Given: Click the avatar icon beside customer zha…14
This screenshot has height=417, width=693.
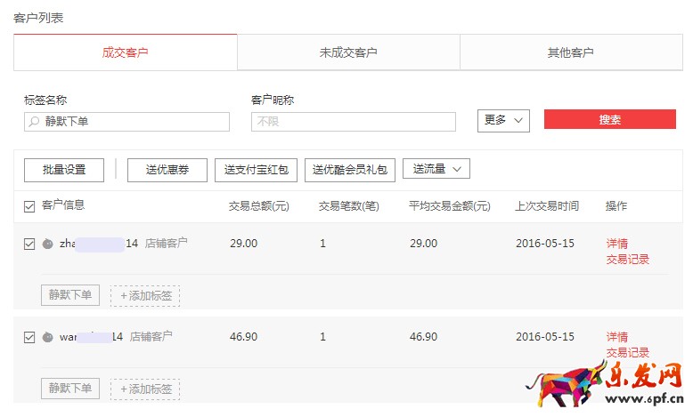Looking at the screenshot, I should coord(48,244).
